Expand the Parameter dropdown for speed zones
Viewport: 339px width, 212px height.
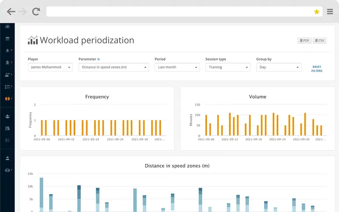[114, 67]
